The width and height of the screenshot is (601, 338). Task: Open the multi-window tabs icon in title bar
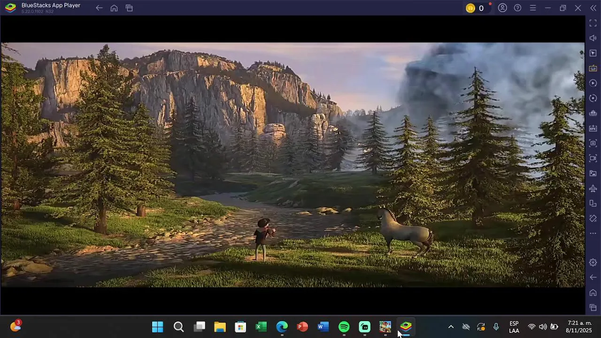coord(129,8)
